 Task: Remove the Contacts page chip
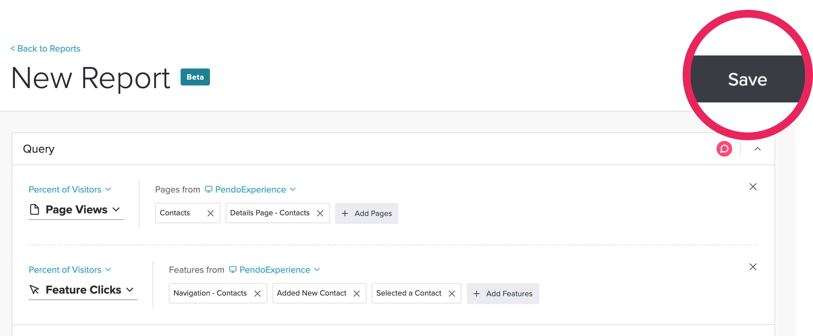coord(211,213)
